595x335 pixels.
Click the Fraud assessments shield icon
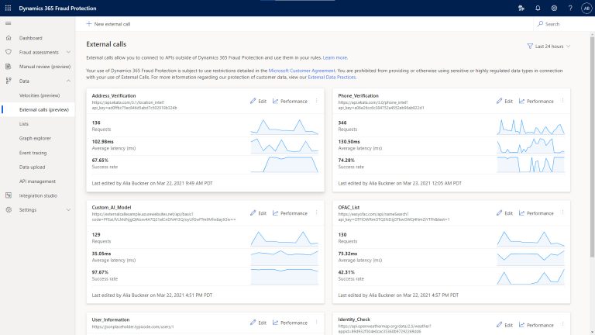click(9, 52)
